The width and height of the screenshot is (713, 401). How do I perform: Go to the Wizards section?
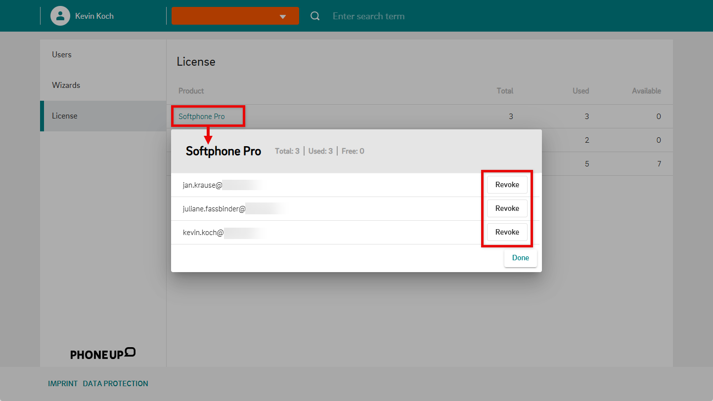pos(66,85)
